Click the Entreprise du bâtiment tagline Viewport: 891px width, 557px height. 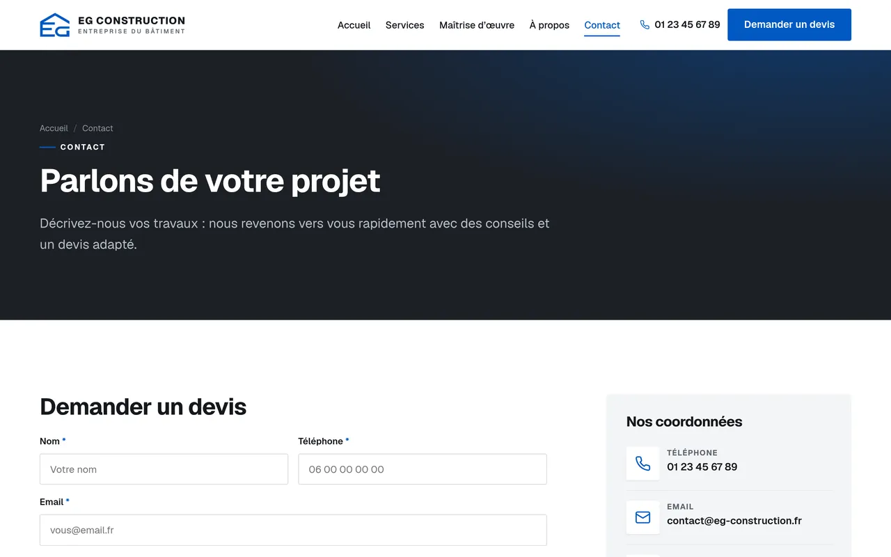[x=132, y=31]
